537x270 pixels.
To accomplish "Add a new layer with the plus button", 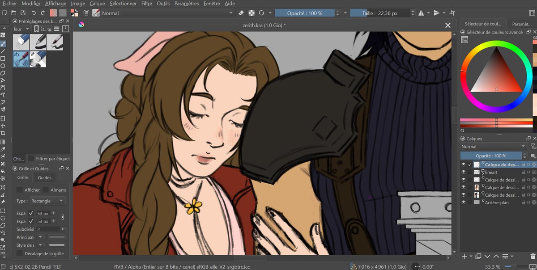I will (464, 256).
